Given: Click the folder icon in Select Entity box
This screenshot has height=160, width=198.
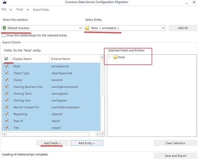Looking at the screenshot, I should pos(87,28).
